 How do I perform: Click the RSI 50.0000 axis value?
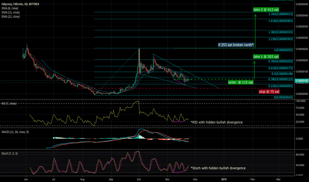point(301,115)
